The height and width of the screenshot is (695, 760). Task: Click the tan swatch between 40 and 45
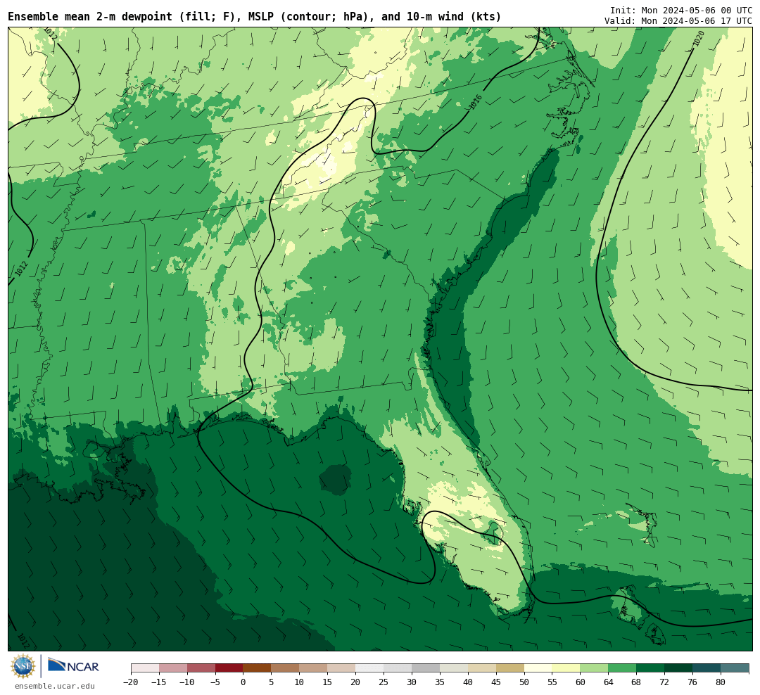click(482, 668)
